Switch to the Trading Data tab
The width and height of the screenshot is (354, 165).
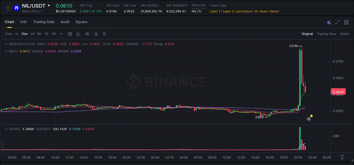coord(44,22)
